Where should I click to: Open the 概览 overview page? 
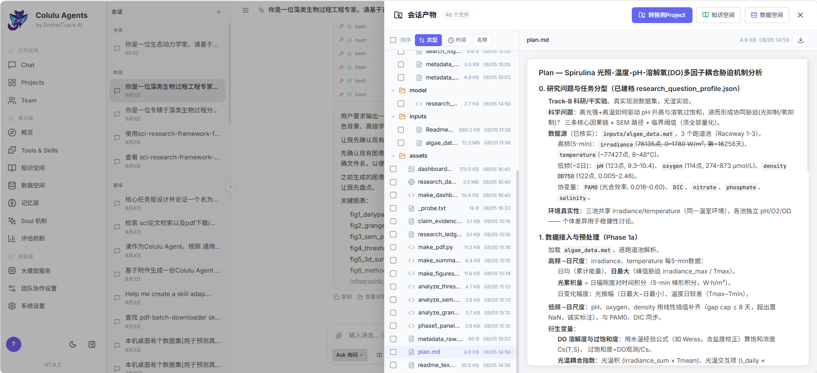[x=27, y=132]
